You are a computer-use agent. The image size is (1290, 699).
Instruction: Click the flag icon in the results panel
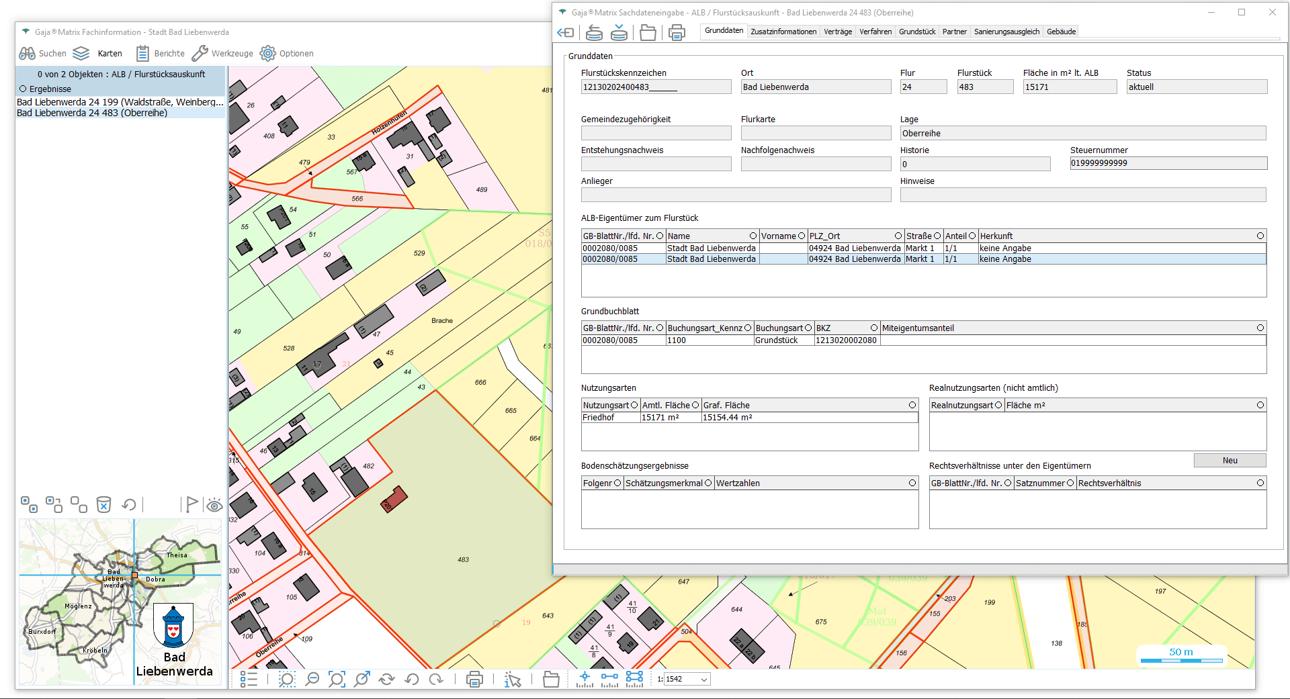(x=191, y=504)
